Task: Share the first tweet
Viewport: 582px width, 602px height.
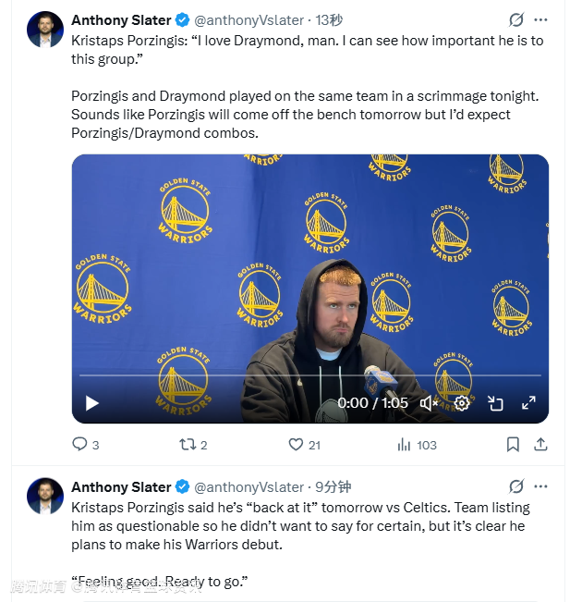Action: point(541,445)
